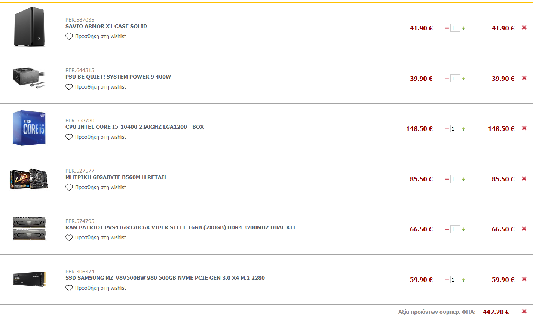Click quantity field for Patriot RAM

pos(455,229)
